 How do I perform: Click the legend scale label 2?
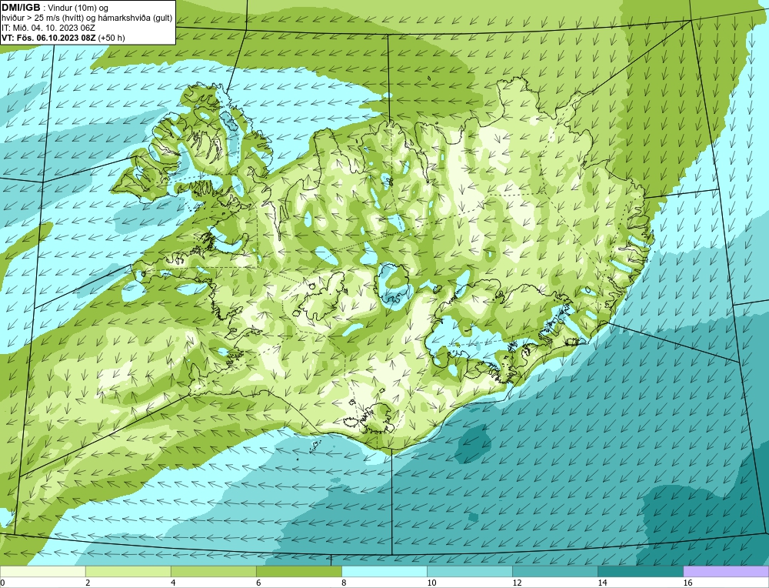[x=88, y=583]
